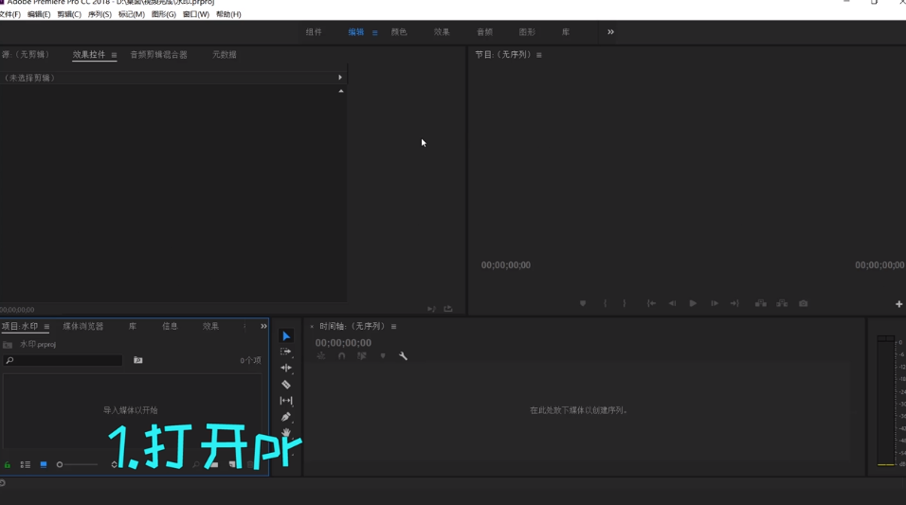This screenshot has height=505, width=906.
Task: Click the Effect Controls filter icon
Action: click(431, 309)
